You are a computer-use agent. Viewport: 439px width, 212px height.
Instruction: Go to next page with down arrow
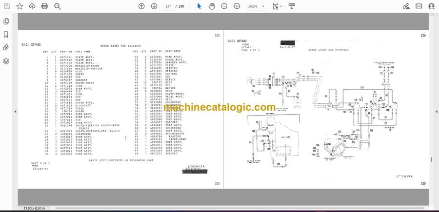(154, 6)
